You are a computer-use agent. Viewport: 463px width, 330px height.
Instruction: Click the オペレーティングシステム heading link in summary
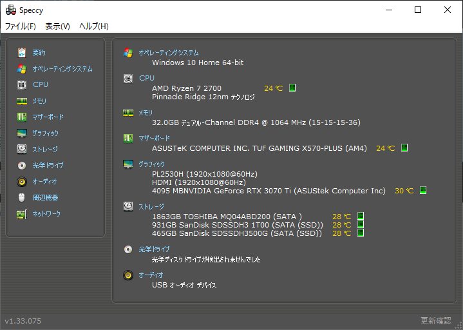[x=169, y=53]
